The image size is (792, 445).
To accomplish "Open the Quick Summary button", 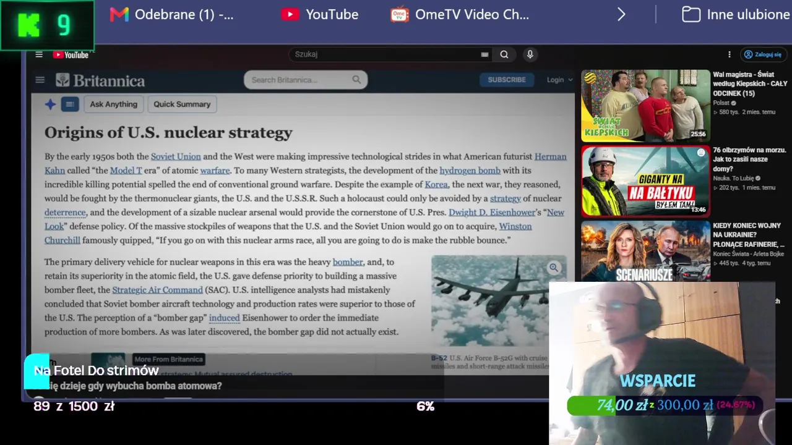I will (182, 104).
